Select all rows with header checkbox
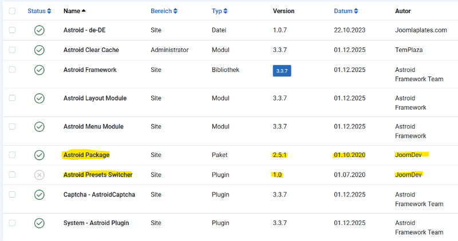 pos(12,11)
